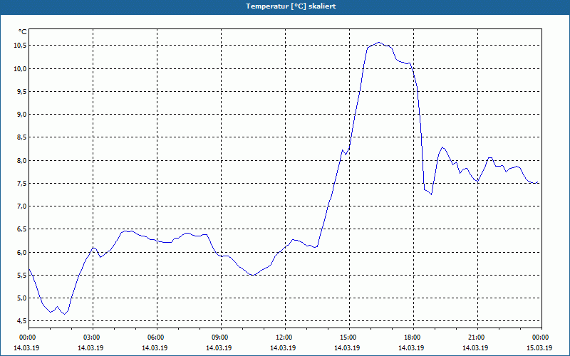570x356 pixels.
Task: Click the 15:00 time axis label
Action: coord(349,337)
